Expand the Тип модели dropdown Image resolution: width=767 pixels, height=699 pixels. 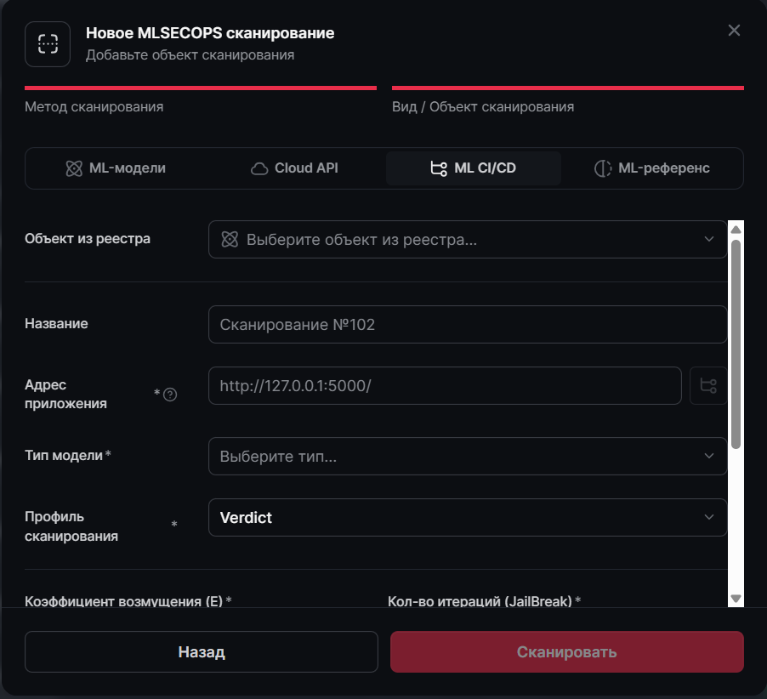[x=468, y=456]
